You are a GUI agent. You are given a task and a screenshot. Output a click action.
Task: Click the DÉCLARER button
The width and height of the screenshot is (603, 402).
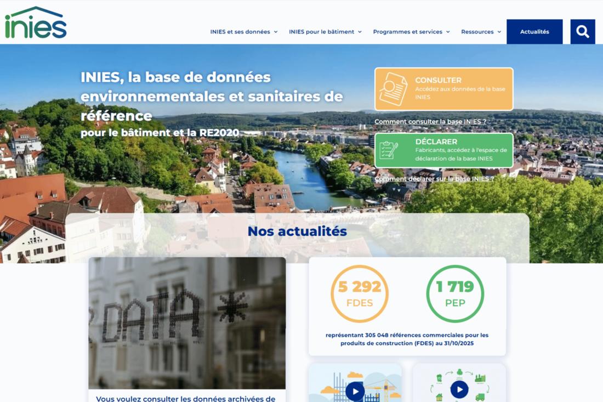[444, 150]
